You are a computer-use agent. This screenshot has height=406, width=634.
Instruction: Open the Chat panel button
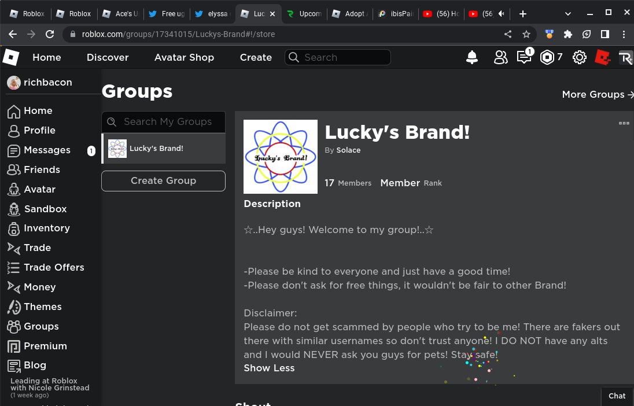(617, 396)
